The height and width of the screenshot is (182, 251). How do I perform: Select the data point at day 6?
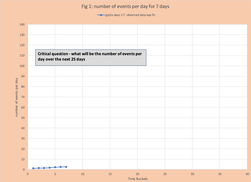61,167
